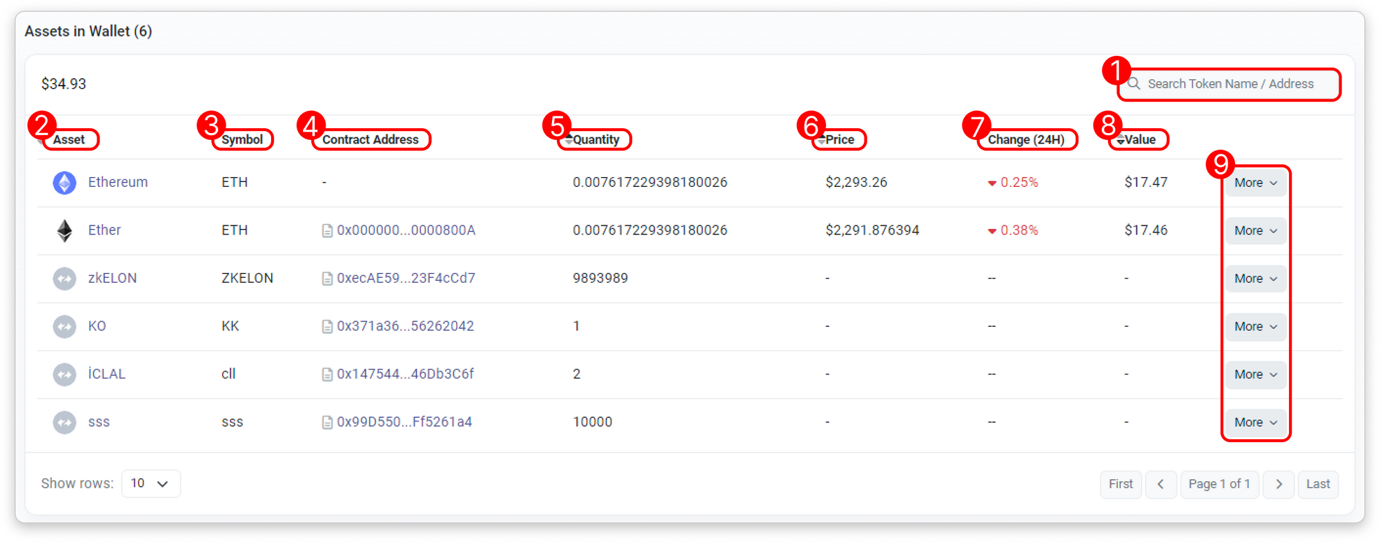The width and height of the screenshot is (1380, 542).
Task: Expand the More menu for sss
Action: (1255, 422)
